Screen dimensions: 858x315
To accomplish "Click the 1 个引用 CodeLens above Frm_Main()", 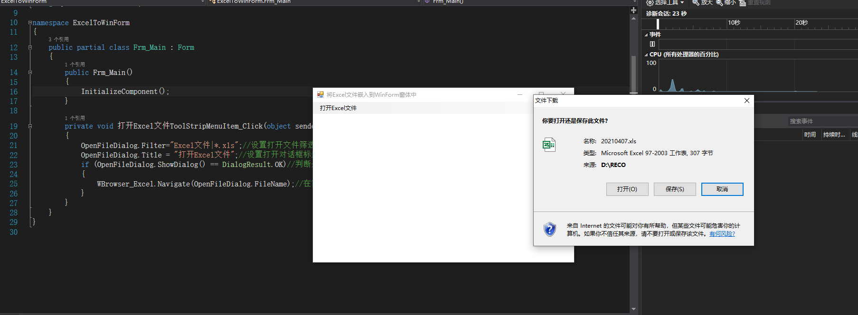I will 75,65.
